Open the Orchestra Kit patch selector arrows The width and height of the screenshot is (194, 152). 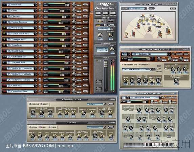(x=170, y=54)
